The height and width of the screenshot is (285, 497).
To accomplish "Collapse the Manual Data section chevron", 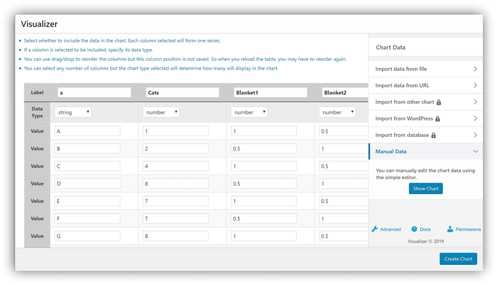I will pos(476,152).
